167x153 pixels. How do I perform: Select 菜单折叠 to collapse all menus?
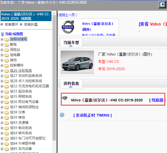pos(31,25)
